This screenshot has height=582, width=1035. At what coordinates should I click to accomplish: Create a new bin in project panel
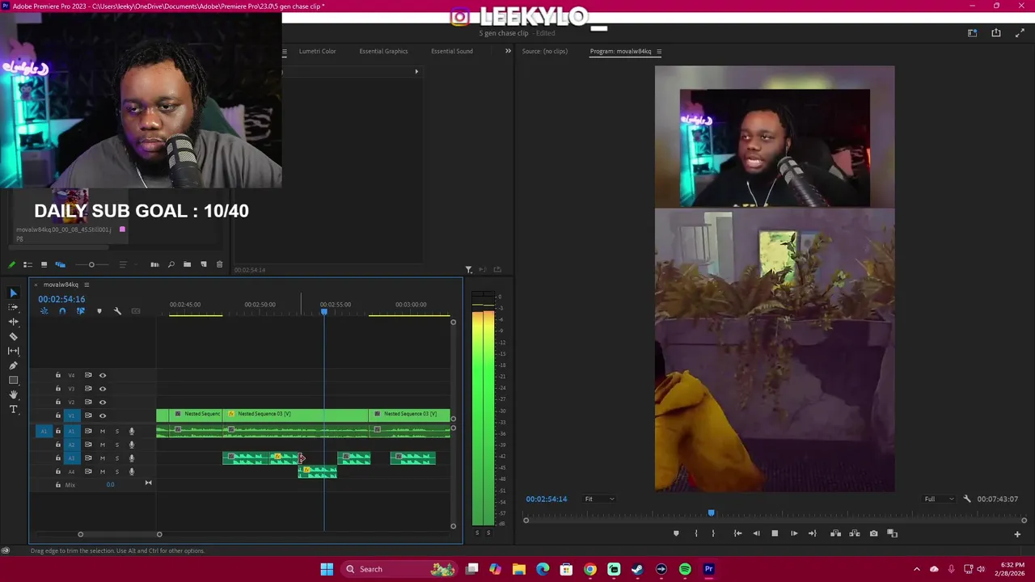(x=187, y=264)
